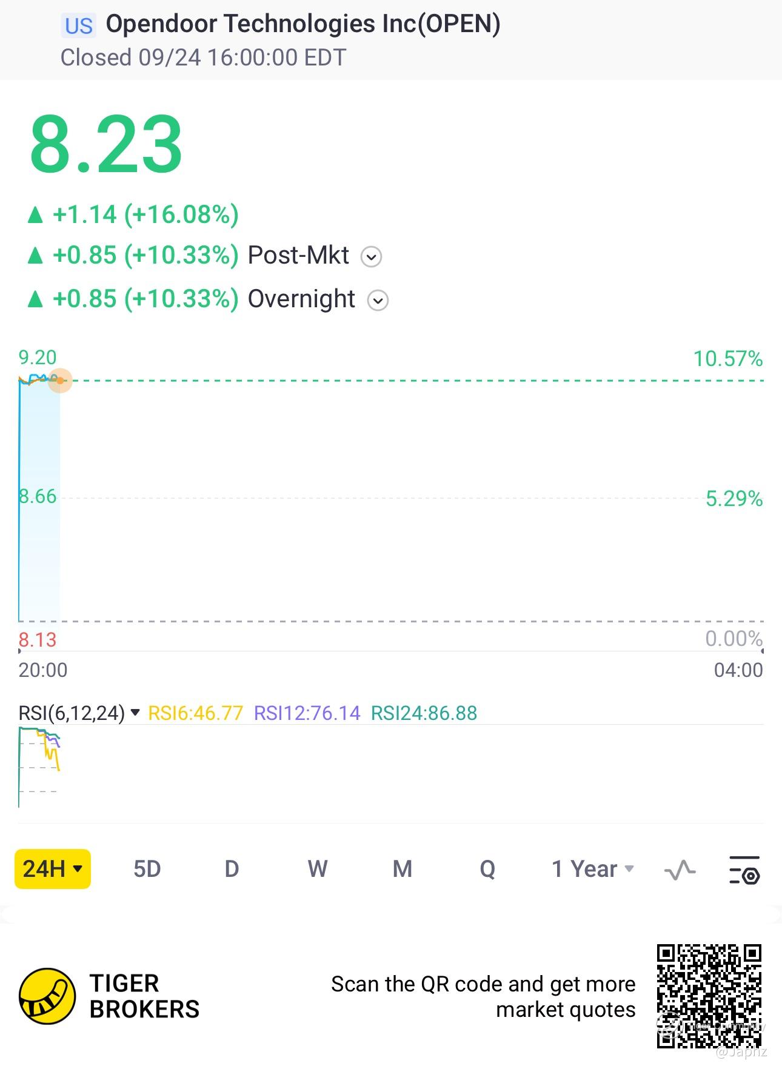Open the chart indicator waveform icon
Screen dimensions: 782x1069
(680, 870)
